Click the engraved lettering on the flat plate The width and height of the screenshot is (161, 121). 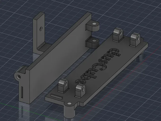(x=98, y=66)
